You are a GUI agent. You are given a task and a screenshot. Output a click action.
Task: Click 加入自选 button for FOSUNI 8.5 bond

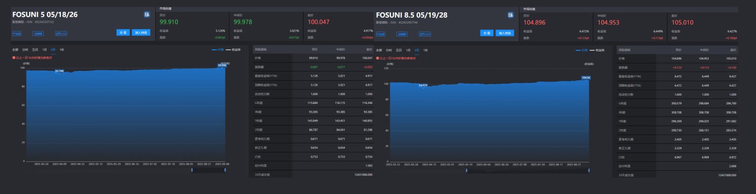tap(505, 33)
